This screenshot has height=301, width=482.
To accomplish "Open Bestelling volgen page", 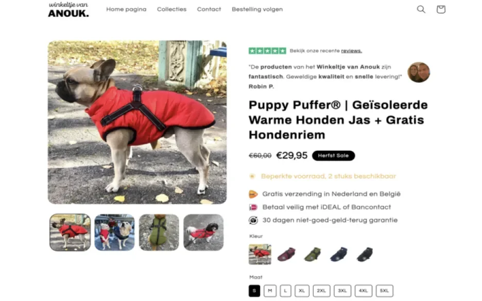I will tap(257, 9).
